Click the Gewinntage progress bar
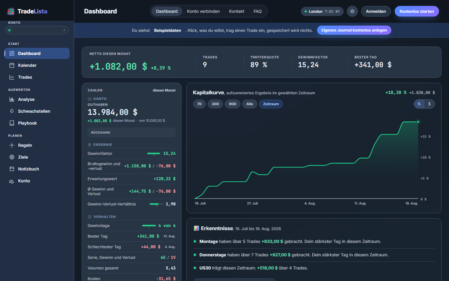The height and width of the screenshot is (281, 449). [x=149, y=226]
